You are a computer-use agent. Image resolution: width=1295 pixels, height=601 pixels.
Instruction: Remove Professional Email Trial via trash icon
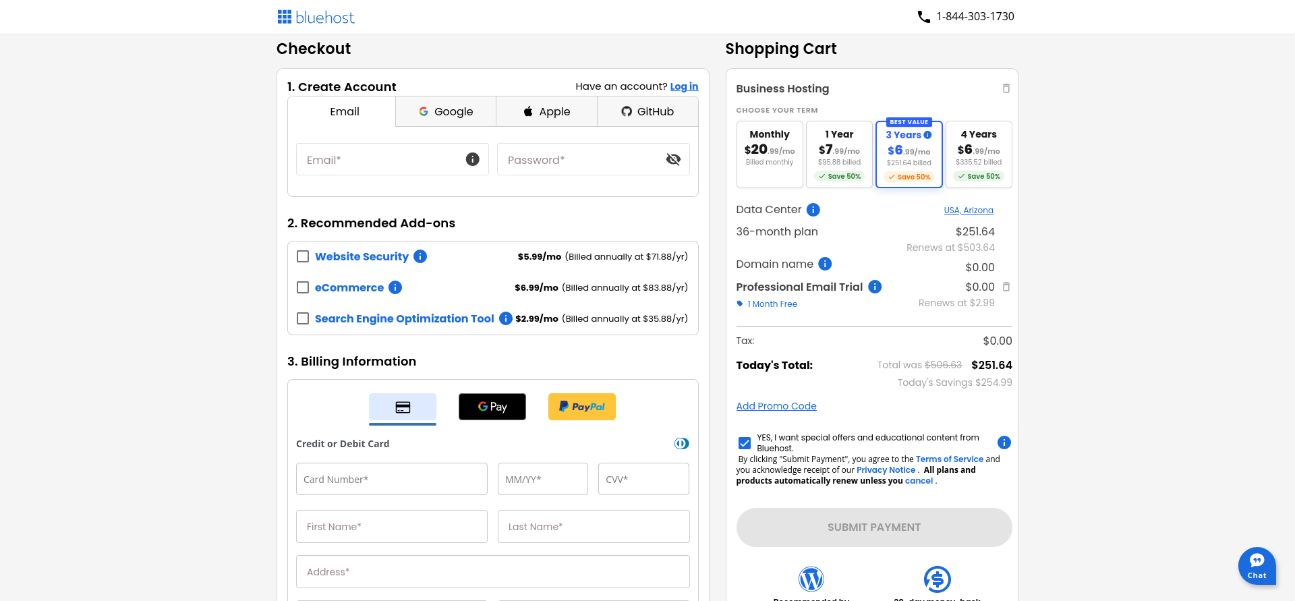point(1006,287)
